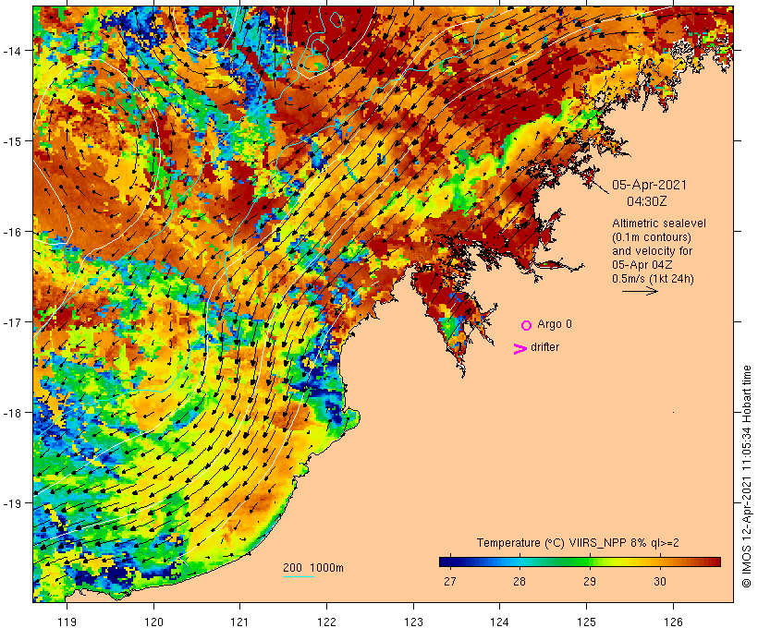Click longitude label '119'
The image size is (758, 628).
pyautogui.click(x=67, y=622)
